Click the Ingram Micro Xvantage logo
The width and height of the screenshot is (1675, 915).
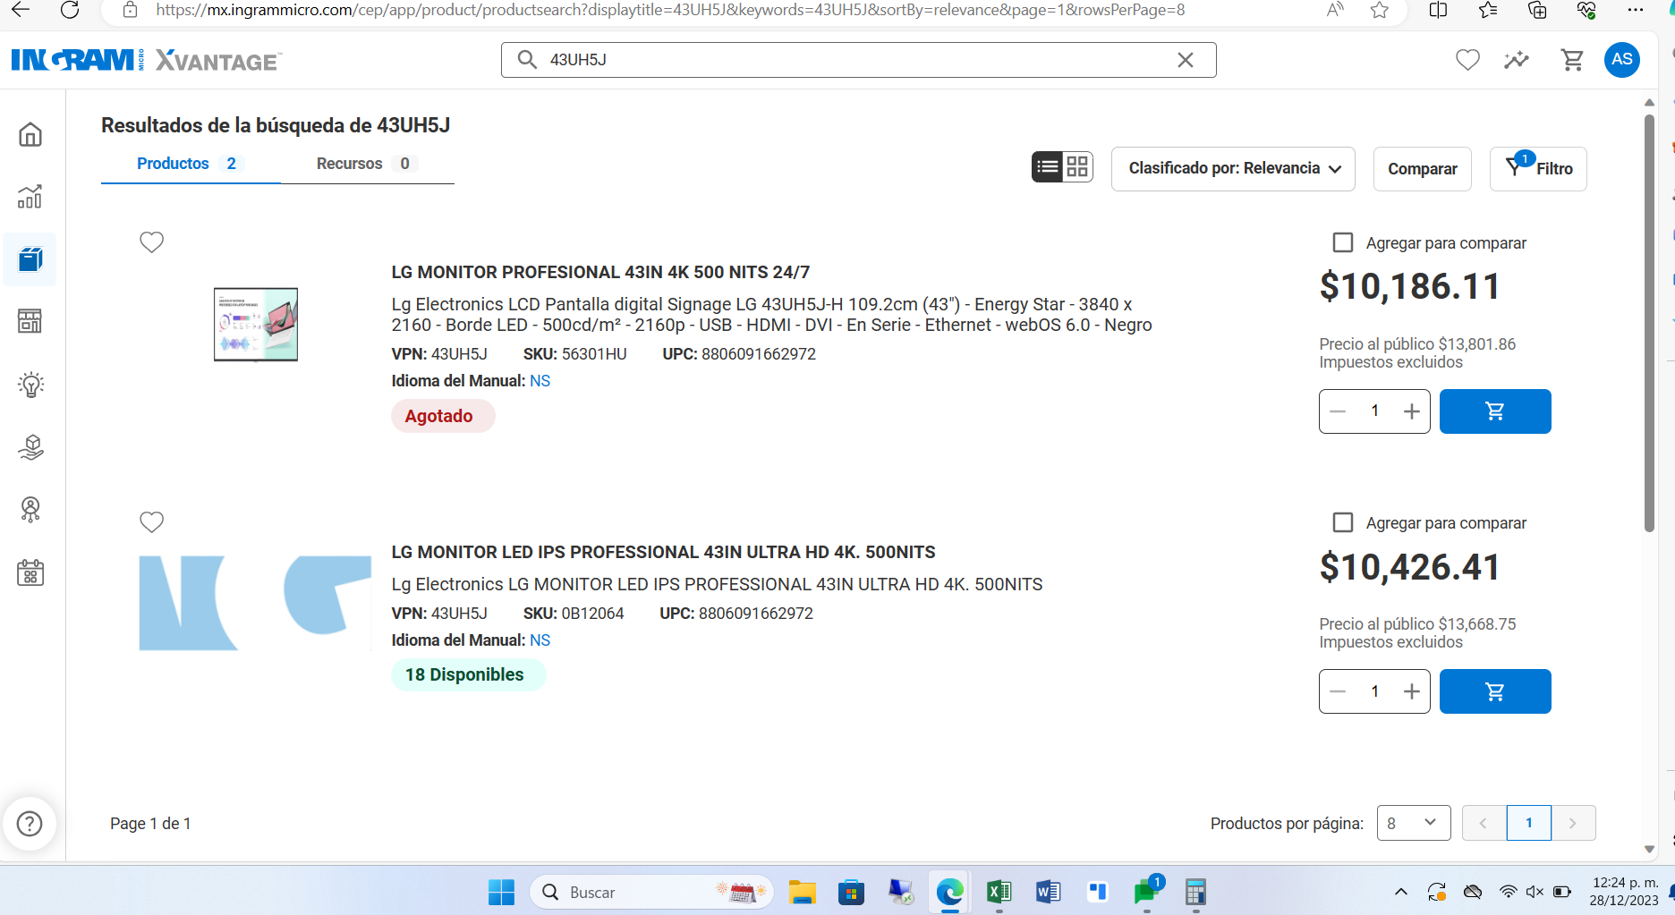[147, 60]
